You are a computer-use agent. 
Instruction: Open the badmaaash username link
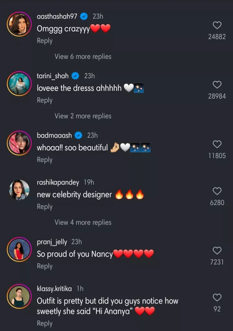click(54, 135)
